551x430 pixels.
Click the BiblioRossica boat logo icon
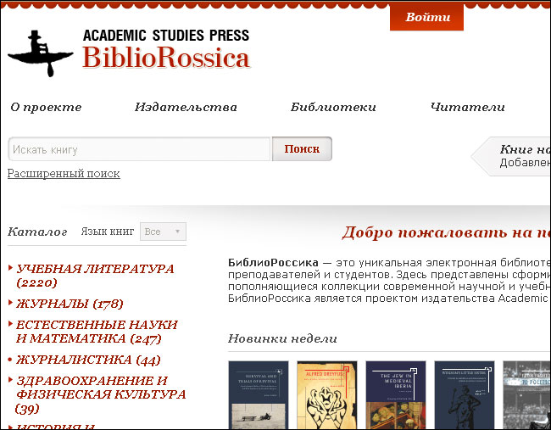pos(41,53)
